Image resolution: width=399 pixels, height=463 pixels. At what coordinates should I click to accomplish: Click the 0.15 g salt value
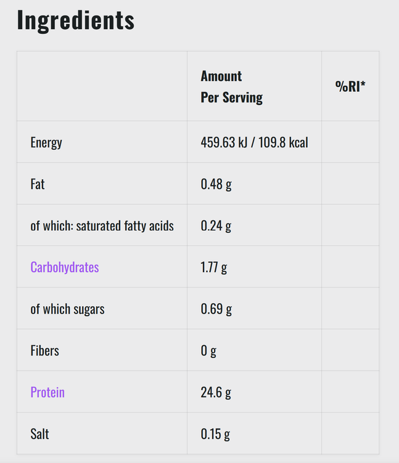(215, 434)
